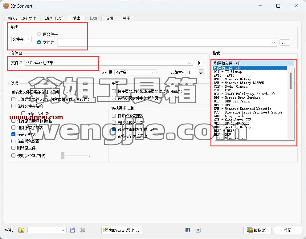306x239 pixels.
Task: Toggle 当编码结果较大时保留原始文件 checkbox
Action: tap(14, 99)
